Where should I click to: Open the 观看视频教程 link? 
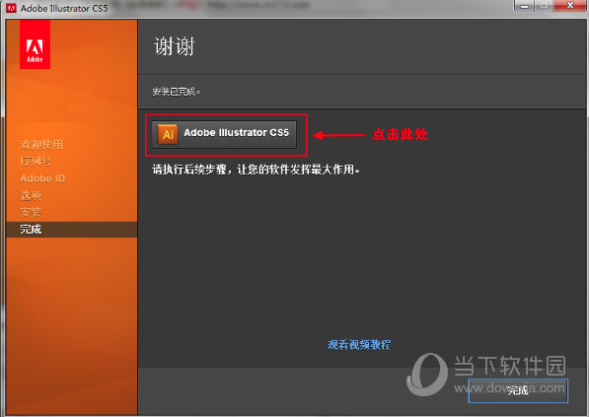[359, 345]
